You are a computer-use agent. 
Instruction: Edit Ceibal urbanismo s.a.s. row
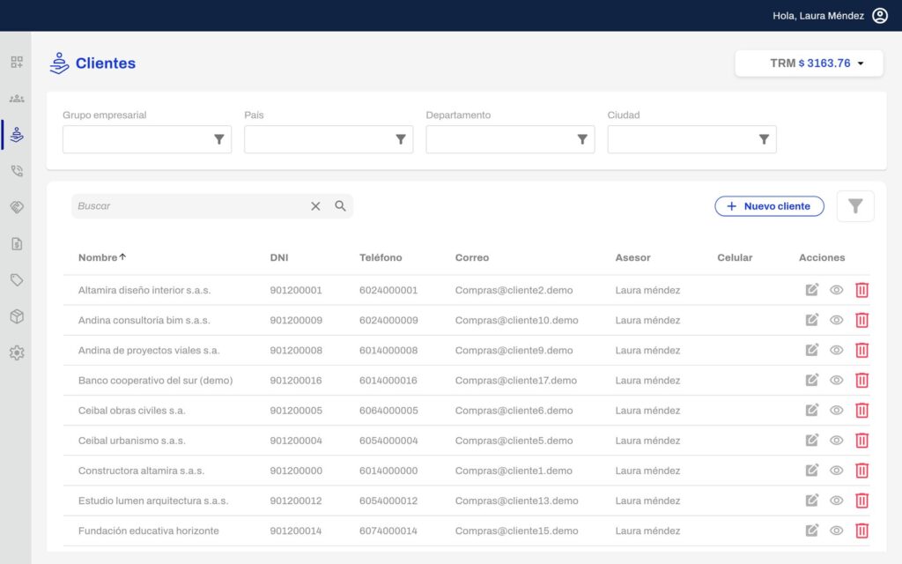point(811,441)
